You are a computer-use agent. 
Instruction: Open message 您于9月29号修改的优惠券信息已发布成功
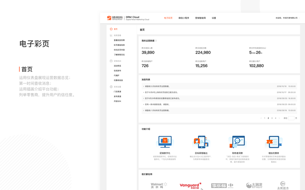point(219,98)
